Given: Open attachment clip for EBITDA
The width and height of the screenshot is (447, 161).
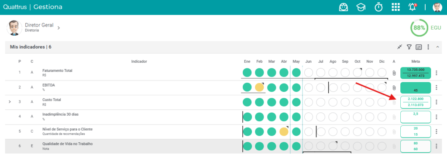Looking at the screenshot, I should coord(394,88).
